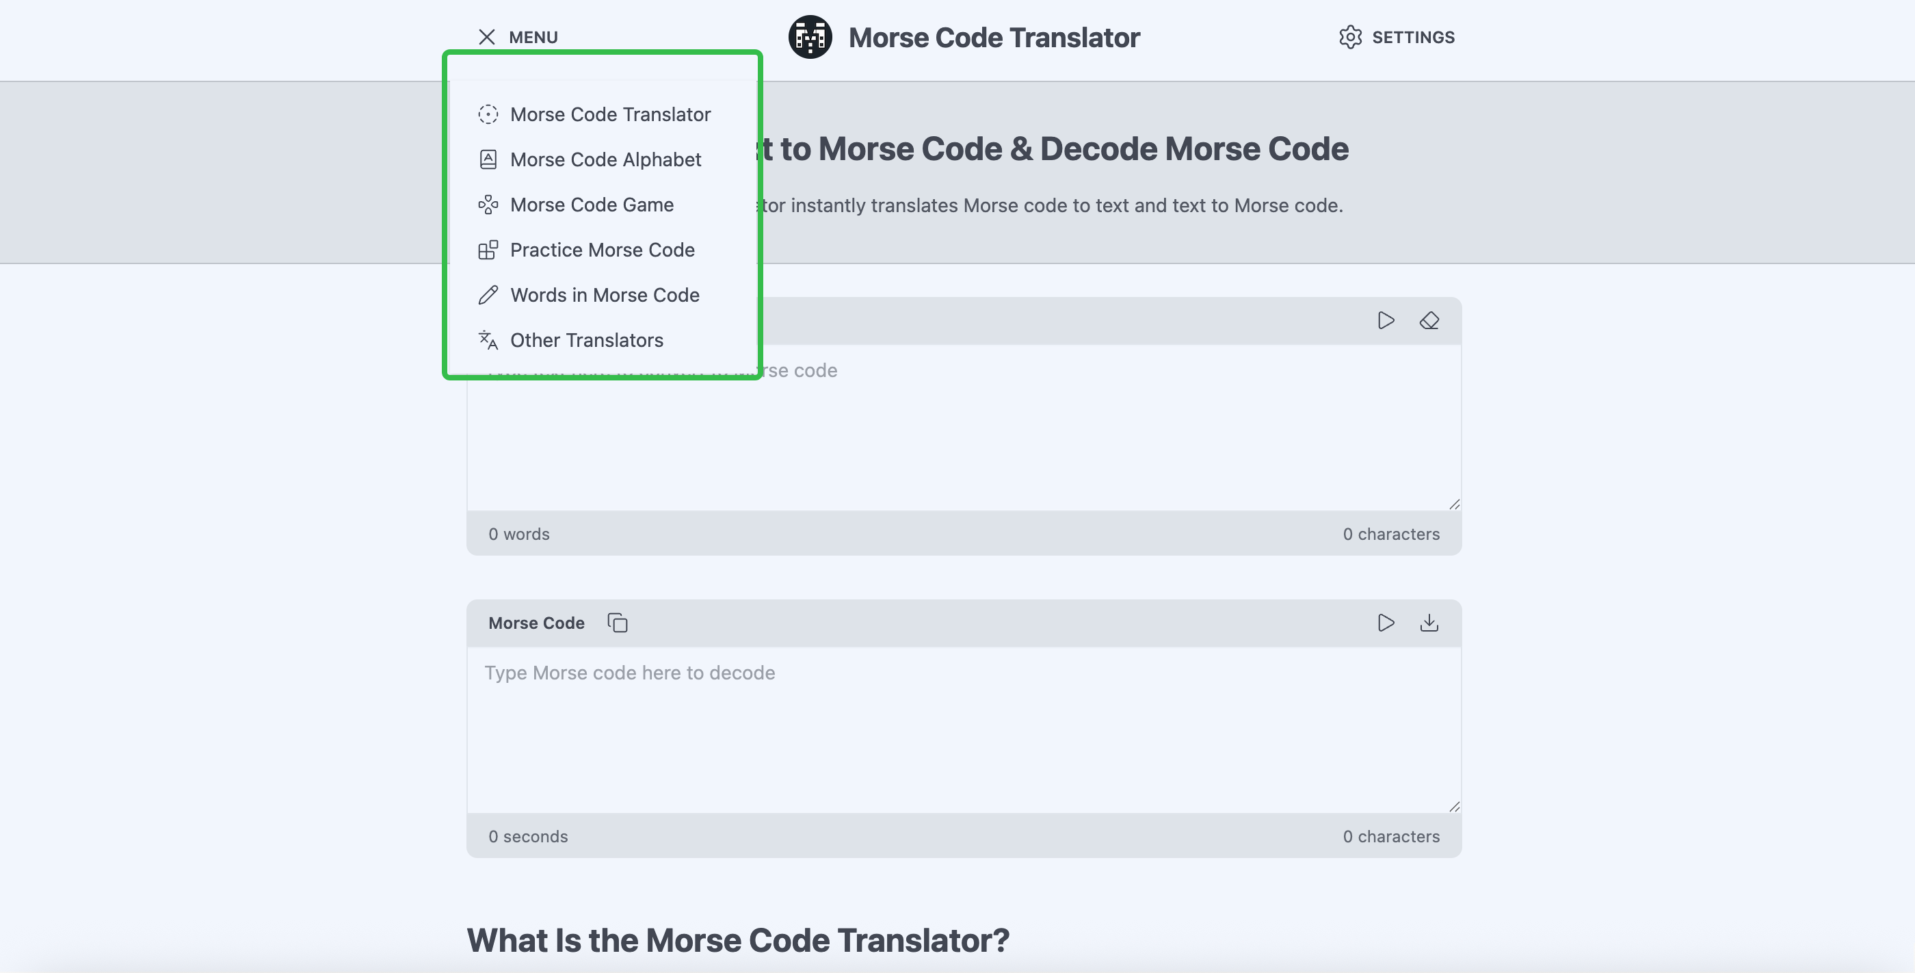The width and height of the screenshot is (1915, 973).
Task: Open Other Translators menu item
Action: (x=587, y=340)
